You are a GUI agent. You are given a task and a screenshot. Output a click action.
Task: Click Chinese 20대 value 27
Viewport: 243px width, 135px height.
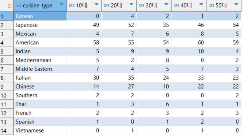(119, 86)
